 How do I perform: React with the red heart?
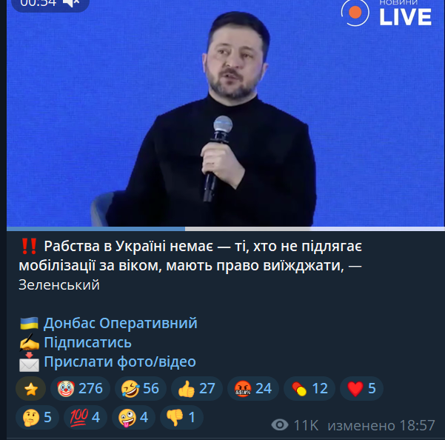pos(361,388)
